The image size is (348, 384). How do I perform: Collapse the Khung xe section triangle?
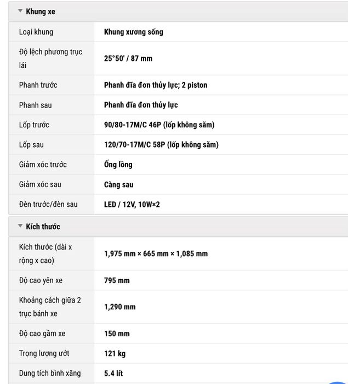click(20, 11)
